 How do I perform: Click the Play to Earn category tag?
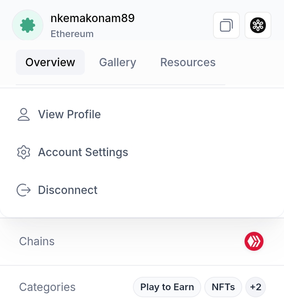click(167, 287)
